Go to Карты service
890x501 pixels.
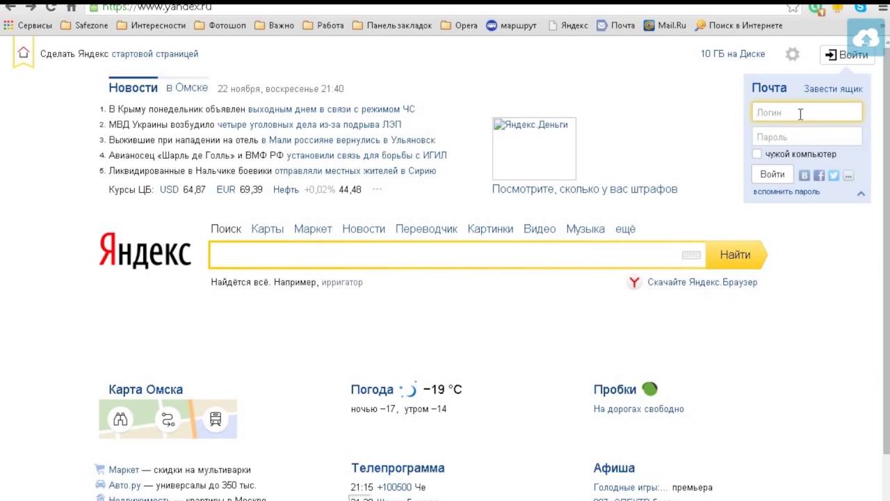coord(267,229)
